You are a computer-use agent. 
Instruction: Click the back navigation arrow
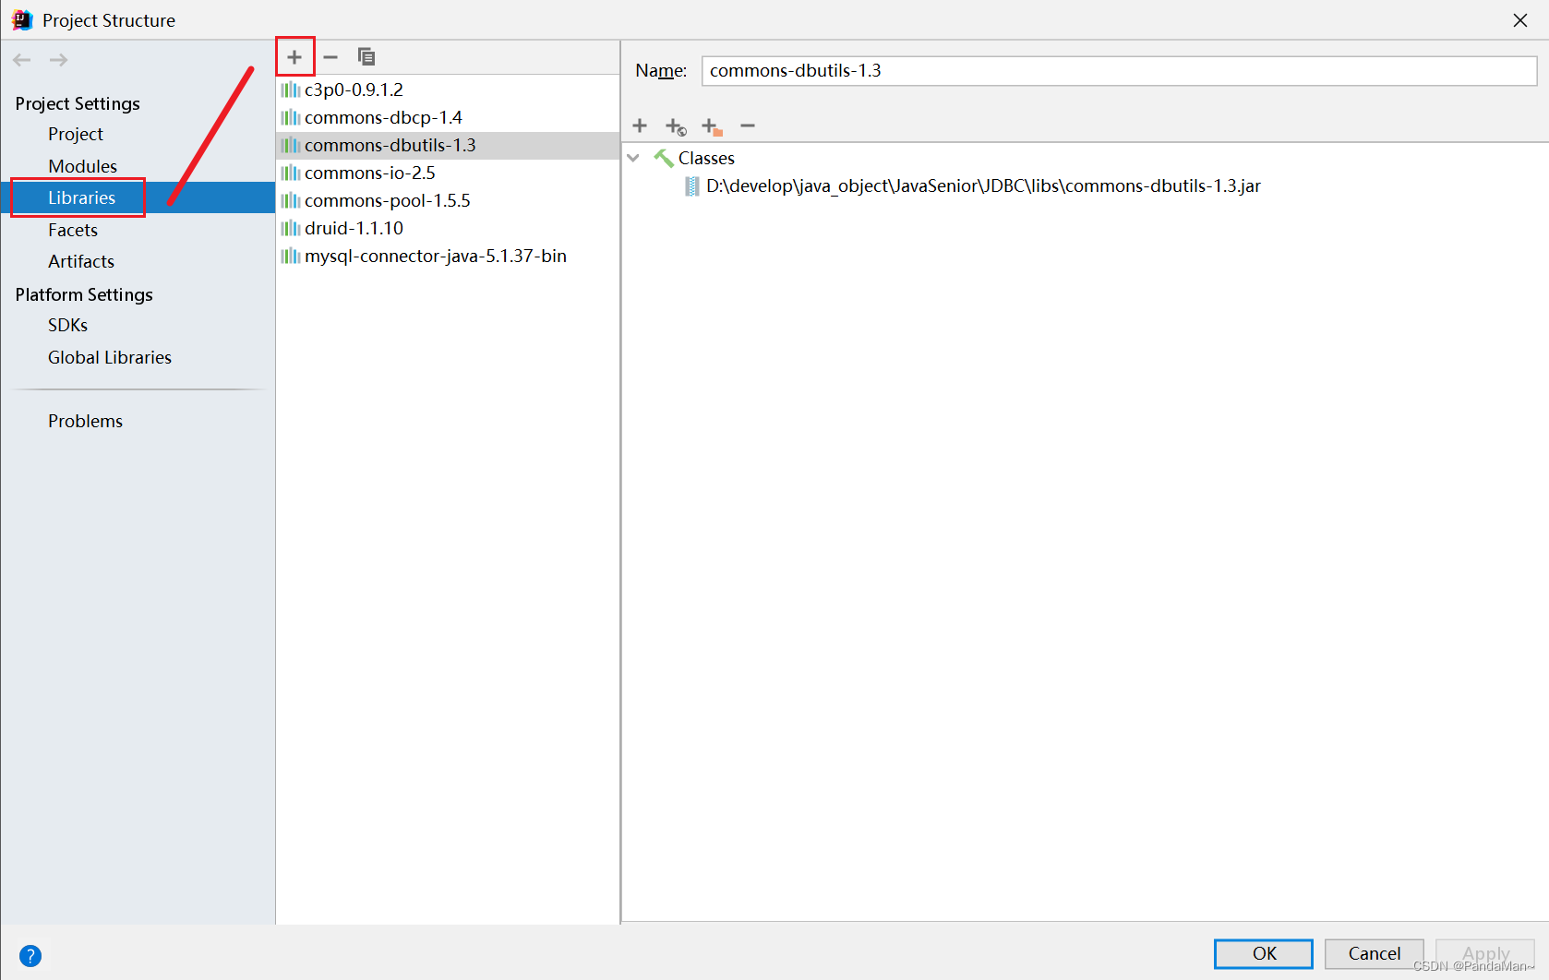(x=22, y=60)
